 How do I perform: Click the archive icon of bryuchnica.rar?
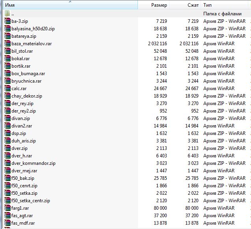(x=7, y=81)
